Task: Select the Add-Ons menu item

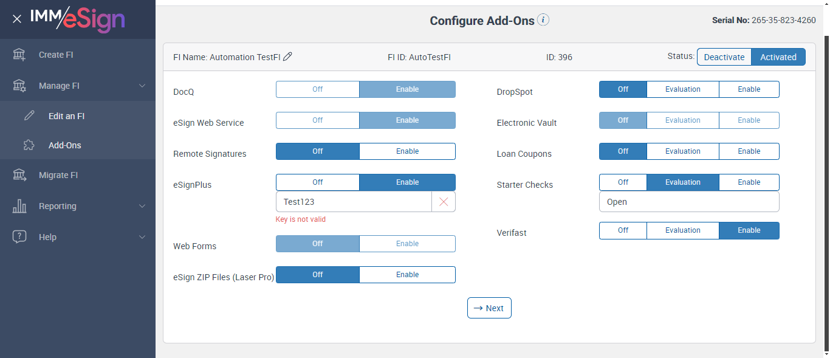Action: (64, 145)
